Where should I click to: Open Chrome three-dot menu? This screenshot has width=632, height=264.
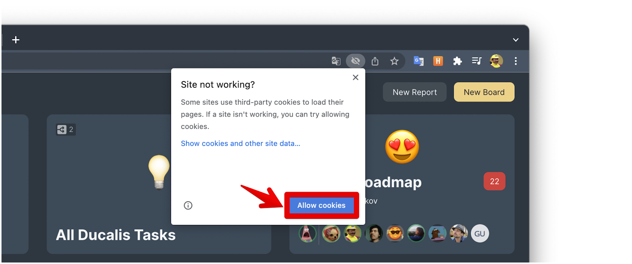coord(515,61)
